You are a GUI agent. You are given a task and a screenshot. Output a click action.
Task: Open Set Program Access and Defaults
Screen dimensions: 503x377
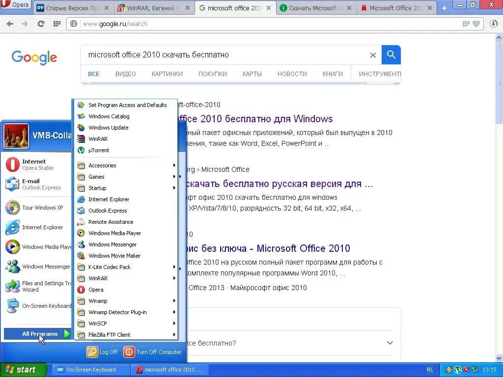(126, 105)
